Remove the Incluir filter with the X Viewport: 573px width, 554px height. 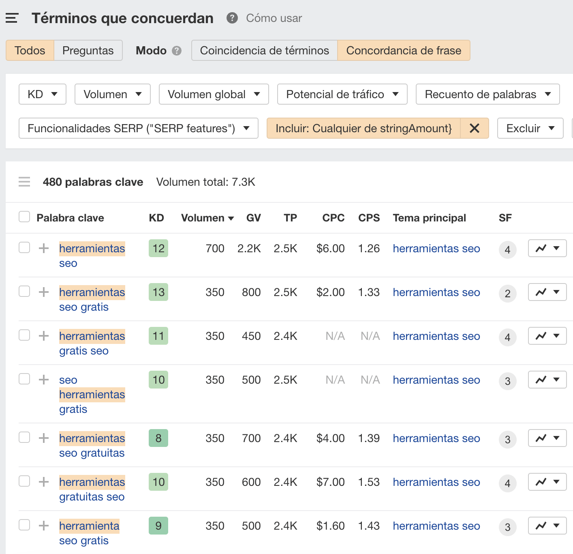[474, 129]
